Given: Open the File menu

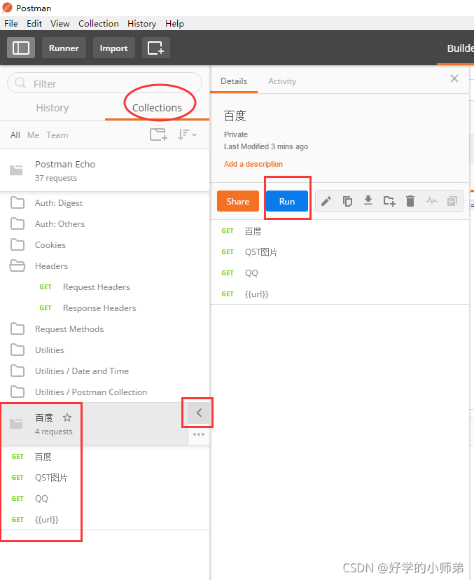Looking at the screenshot, I should point(11,23).
